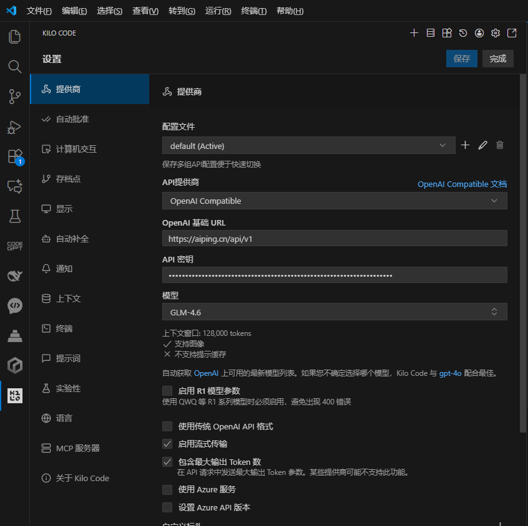Image resolution: width=528 pixels, height=526 pixels.
Task: Check 使用传统 OpenAI API 格式
Action: pyautogui.click(x=167, y=426)
